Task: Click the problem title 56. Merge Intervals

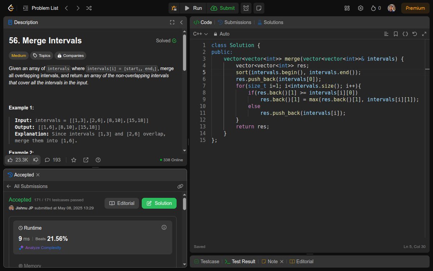Action: (x=45, y=41)
